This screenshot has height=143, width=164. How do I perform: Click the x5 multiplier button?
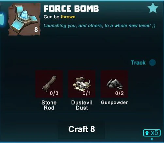[x=152, y=133]
